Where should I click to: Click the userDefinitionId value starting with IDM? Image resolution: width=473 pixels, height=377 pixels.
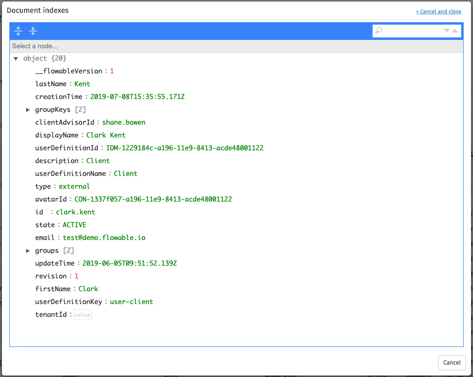185,148
